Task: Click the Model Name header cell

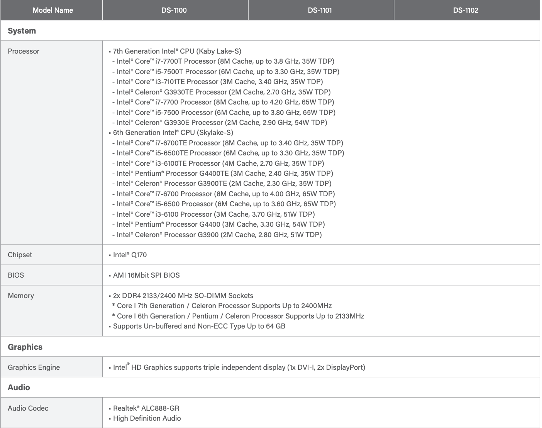Action: point(53,10)
